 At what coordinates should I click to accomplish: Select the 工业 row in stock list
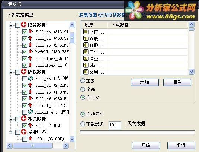click(135, 52)
